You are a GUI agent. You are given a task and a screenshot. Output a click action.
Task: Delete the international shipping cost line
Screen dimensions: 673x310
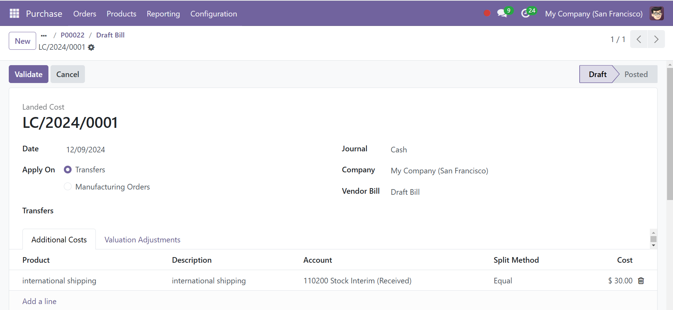641,281
